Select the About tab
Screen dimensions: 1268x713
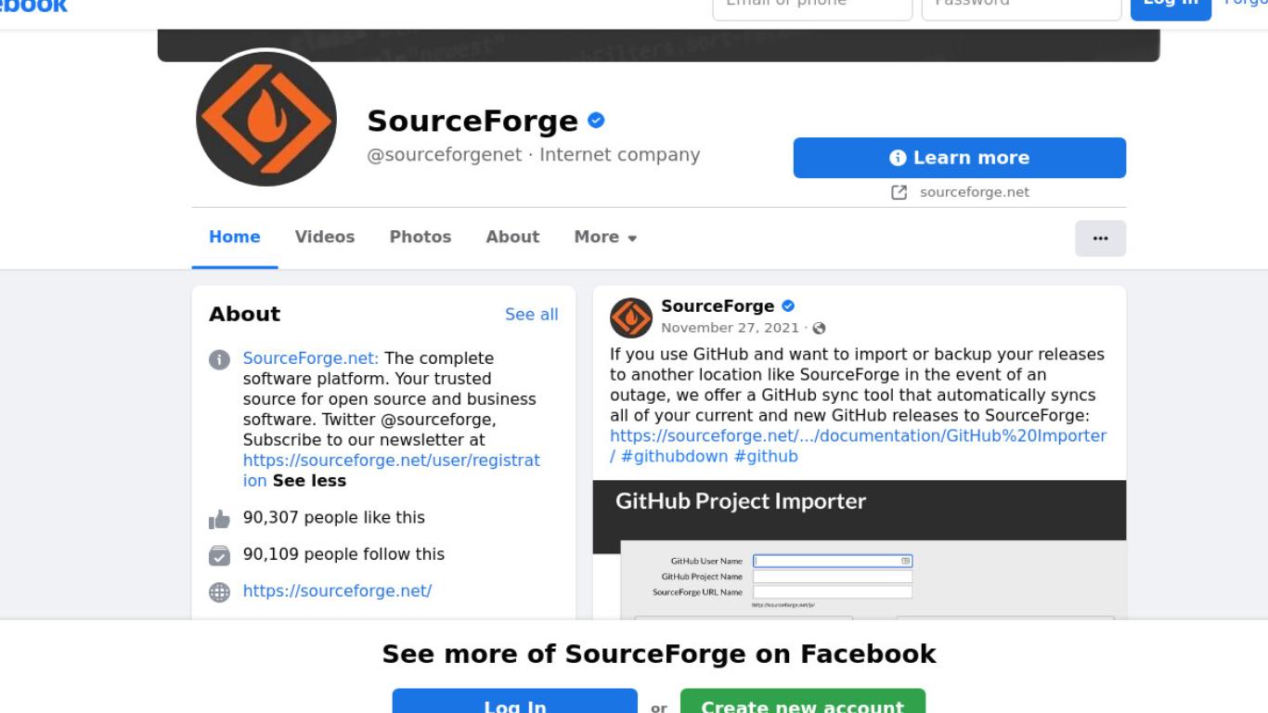point(512,237)
